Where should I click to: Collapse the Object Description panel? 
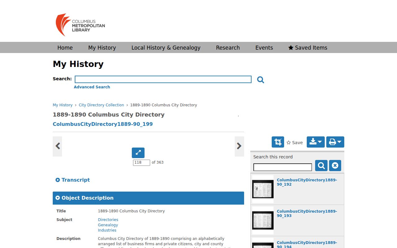(x=148, y=198)
